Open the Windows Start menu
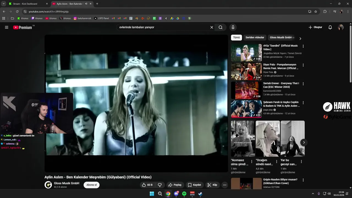 click(152, 194)
